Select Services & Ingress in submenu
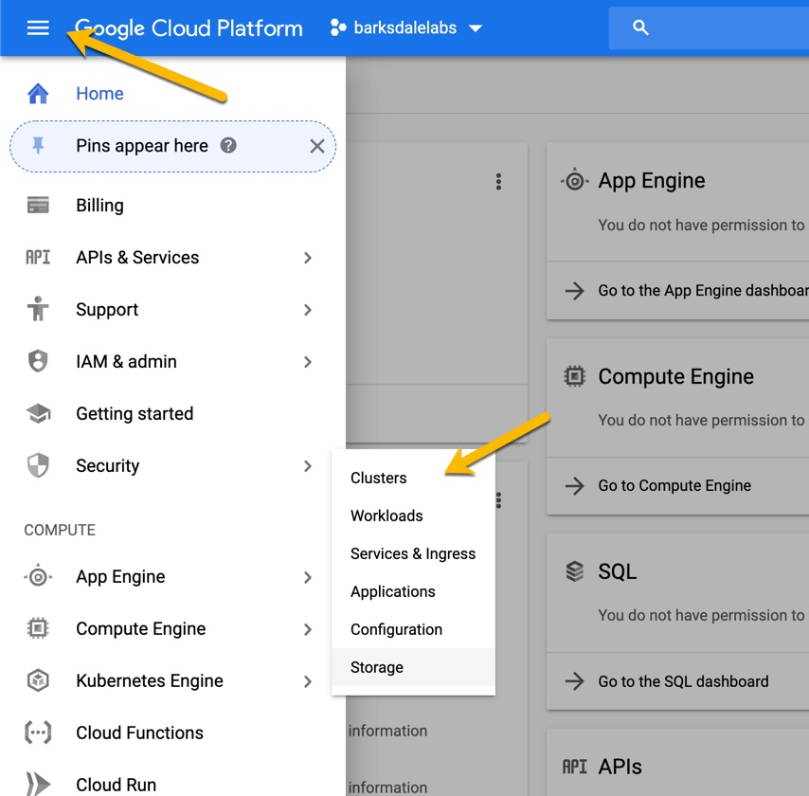The width and height of the screenshot is (809, 796). pyautogui.click(x=413, y=553)
